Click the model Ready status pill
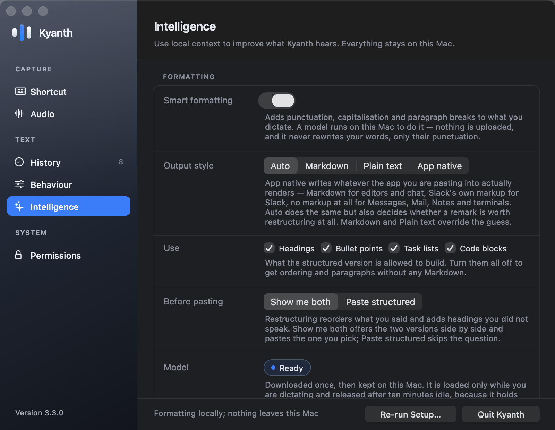The image size is (555, 430). (x=287, y=368)
